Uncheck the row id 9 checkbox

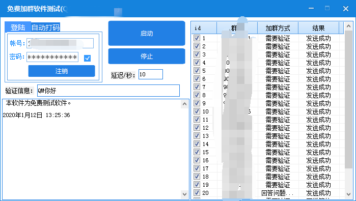[x=197, y=103]
